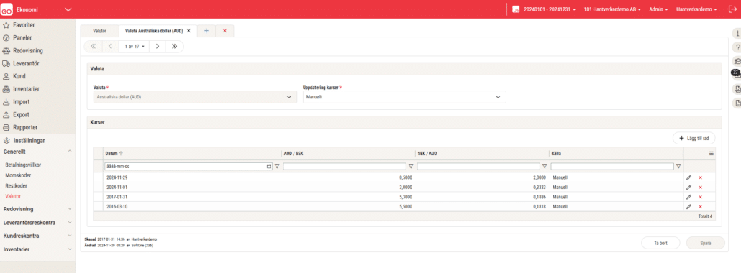Open the Favoriter star menu
741x273 pixels.
(x=24, y=25)
